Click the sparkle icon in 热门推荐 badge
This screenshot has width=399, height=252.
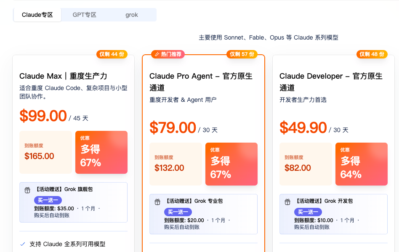157,54
